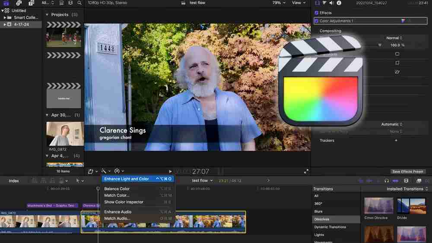Show the Info inspector tab icon
The image size is (432, 243).
pyautogui.click(x=339, y=3)
